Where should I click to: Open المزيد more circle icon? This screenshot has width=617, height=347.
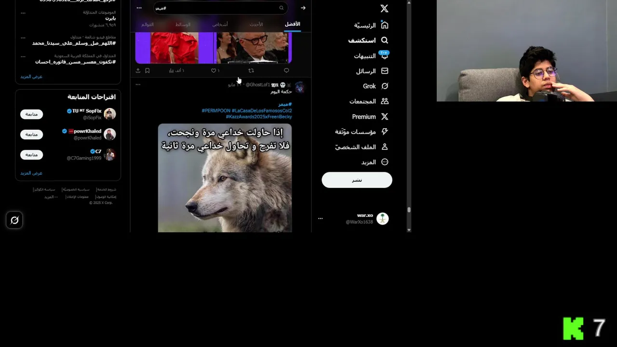(x=385, y=162)
